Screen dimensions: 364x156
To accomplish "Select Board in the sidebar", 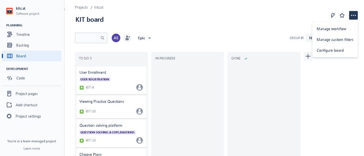I will coord(32,56).
